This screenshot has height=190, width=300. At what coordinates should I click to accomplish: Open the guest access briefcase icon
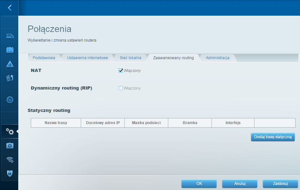click(10, 50)
